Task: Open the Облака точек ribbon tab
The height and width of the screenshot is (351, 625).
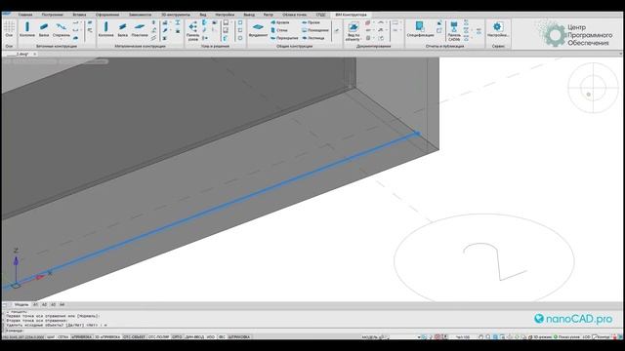Action: 295,15
